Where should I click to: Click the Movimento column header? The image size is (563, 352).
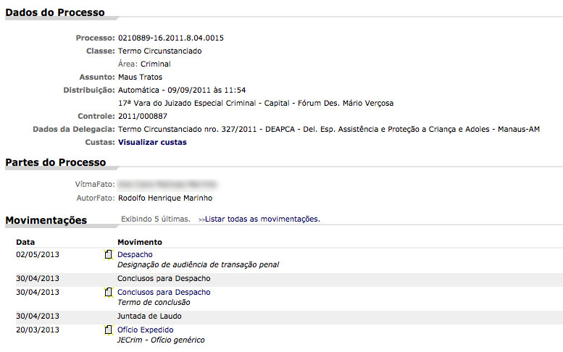[140, 242]
